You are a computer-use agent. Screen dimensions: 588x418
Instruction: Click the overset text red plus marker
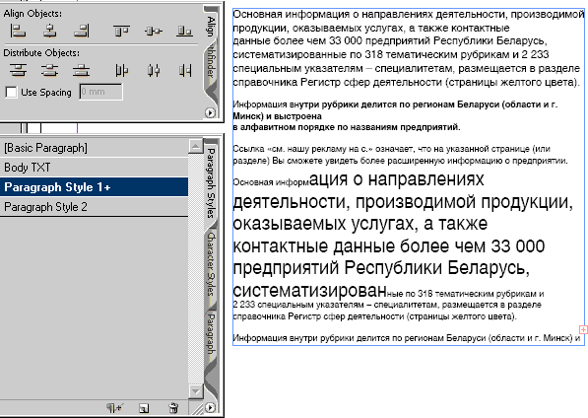tap(583, 329)
